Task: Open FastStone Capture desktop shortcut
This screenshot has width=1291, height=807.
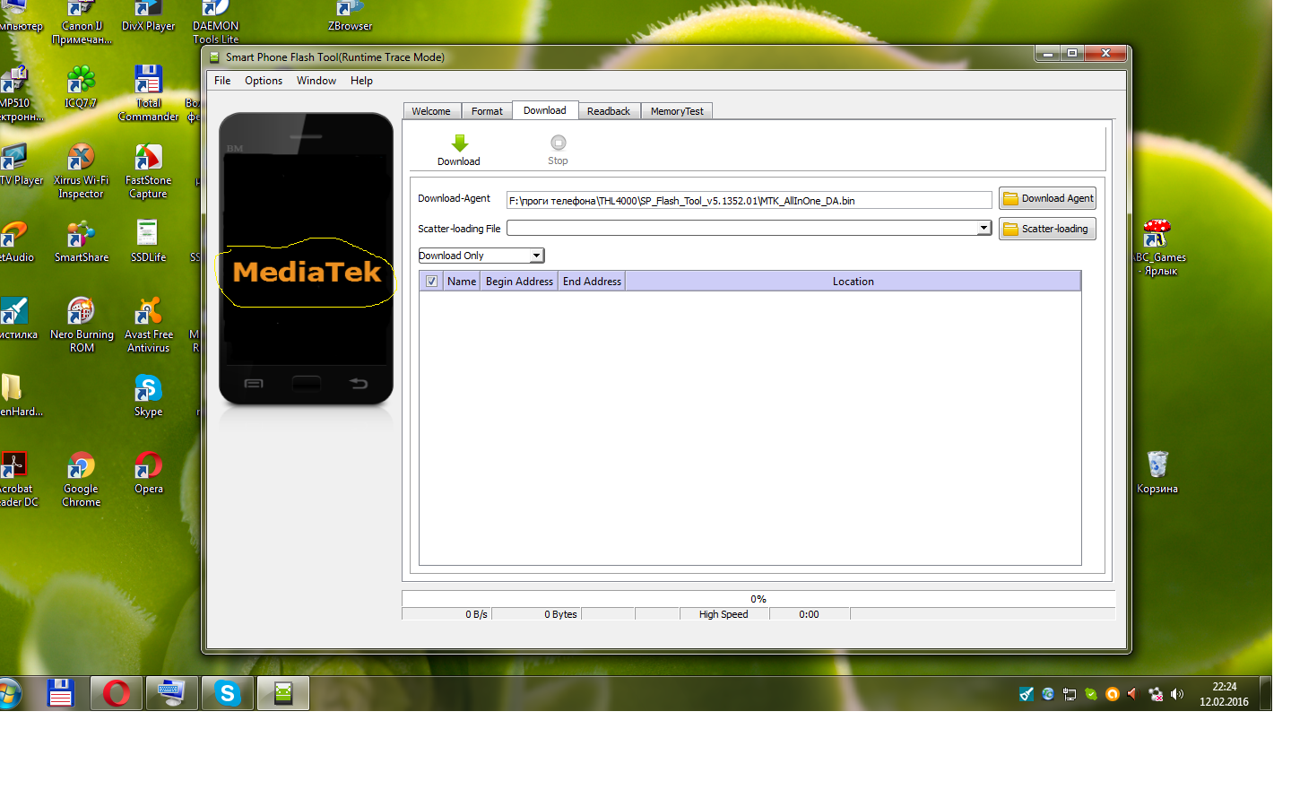Action: 148,159
